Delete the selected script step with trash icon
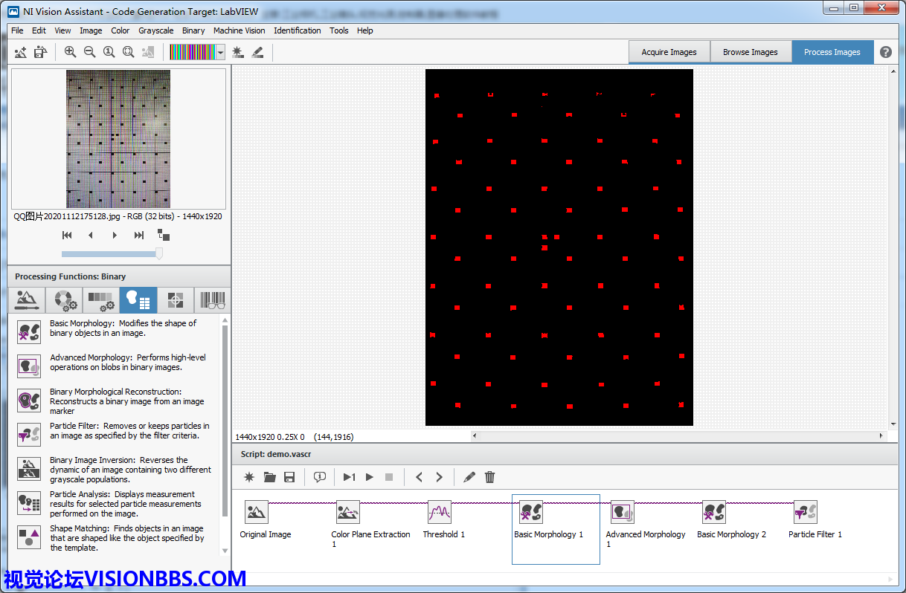 click(x=489, y=477)
